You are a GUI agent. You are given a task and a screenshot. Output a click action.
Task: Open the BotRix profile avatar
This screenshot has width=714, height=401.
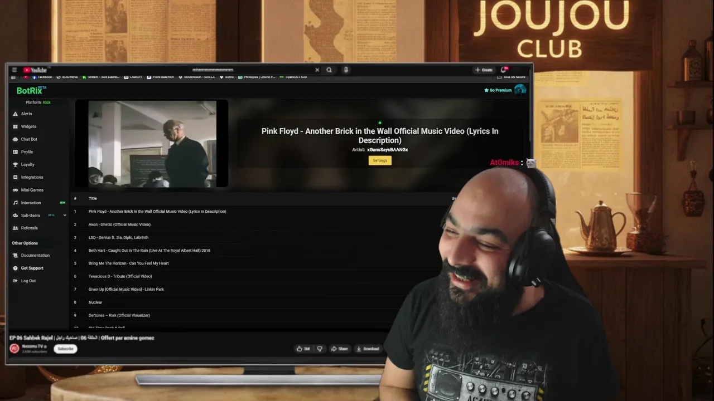[x=520, y=90]
